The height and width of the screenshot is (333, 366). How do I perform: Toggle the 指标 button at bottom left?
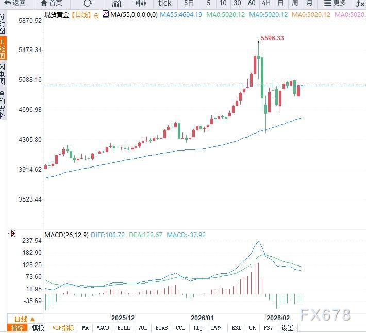(18, 328)
